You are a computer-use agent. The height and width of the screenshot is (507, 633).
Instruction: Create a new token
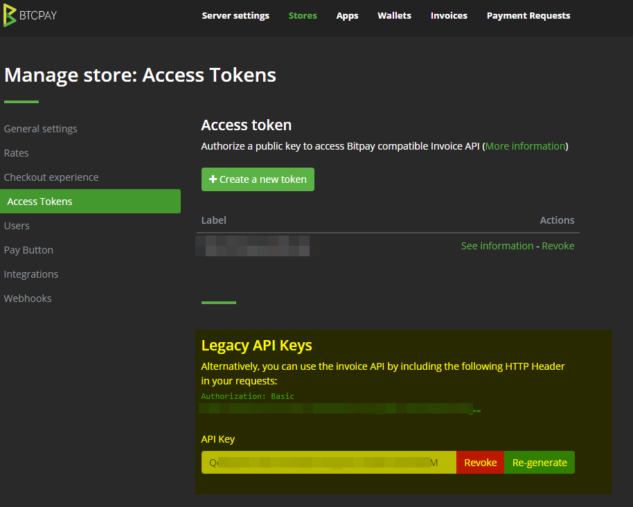258,179
